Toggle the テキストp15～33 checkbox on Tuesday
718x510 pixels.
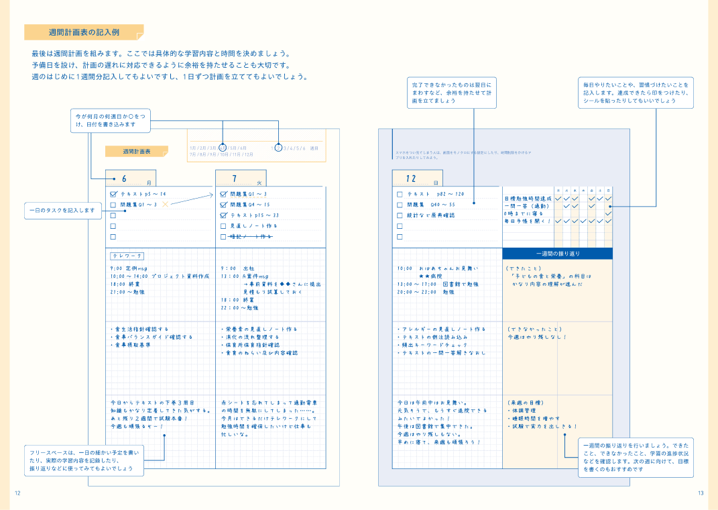[223, 215]
